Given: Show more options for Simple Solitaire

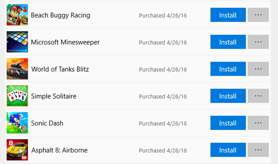Looking at the screenshot, I should point(258,96).
